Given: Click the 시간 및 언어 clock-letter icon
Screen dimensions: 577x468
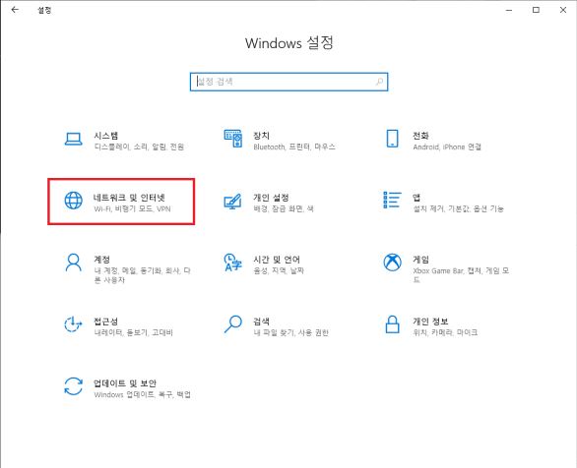Looking at the screenshot, I should tap(233, 263).
